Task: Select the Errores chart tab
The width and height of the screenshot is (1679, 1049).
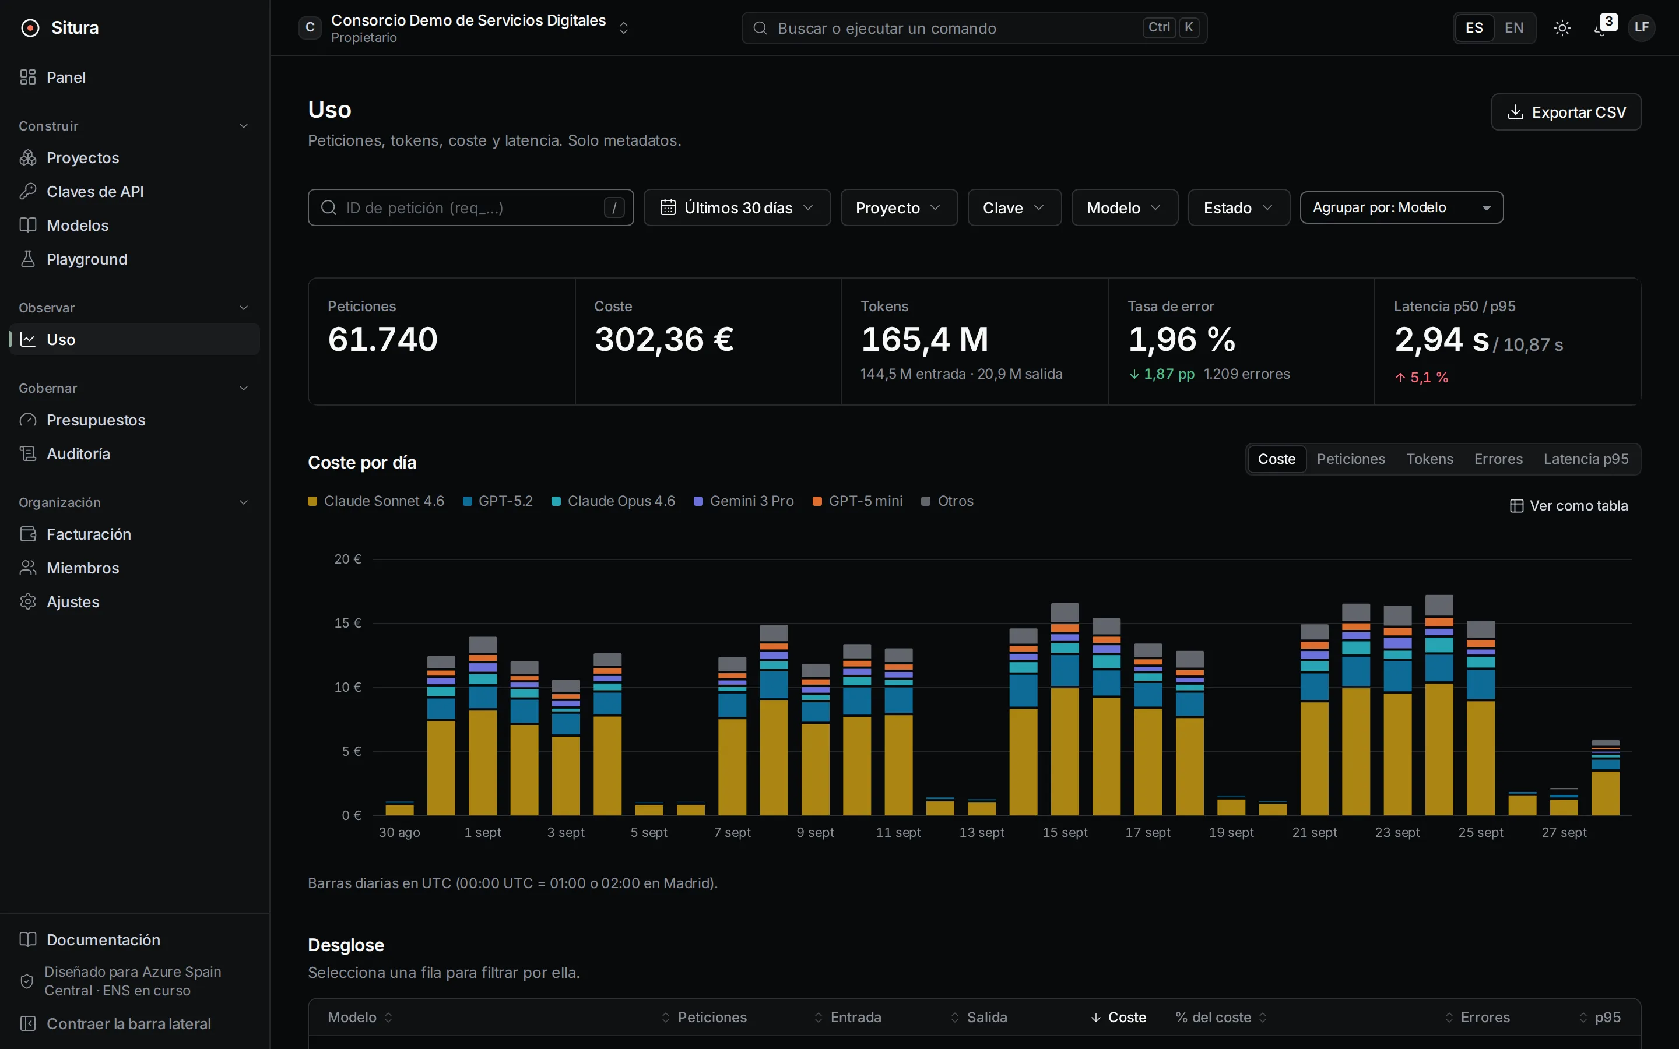Action: pyautogui.click(x=1498, y=459)
